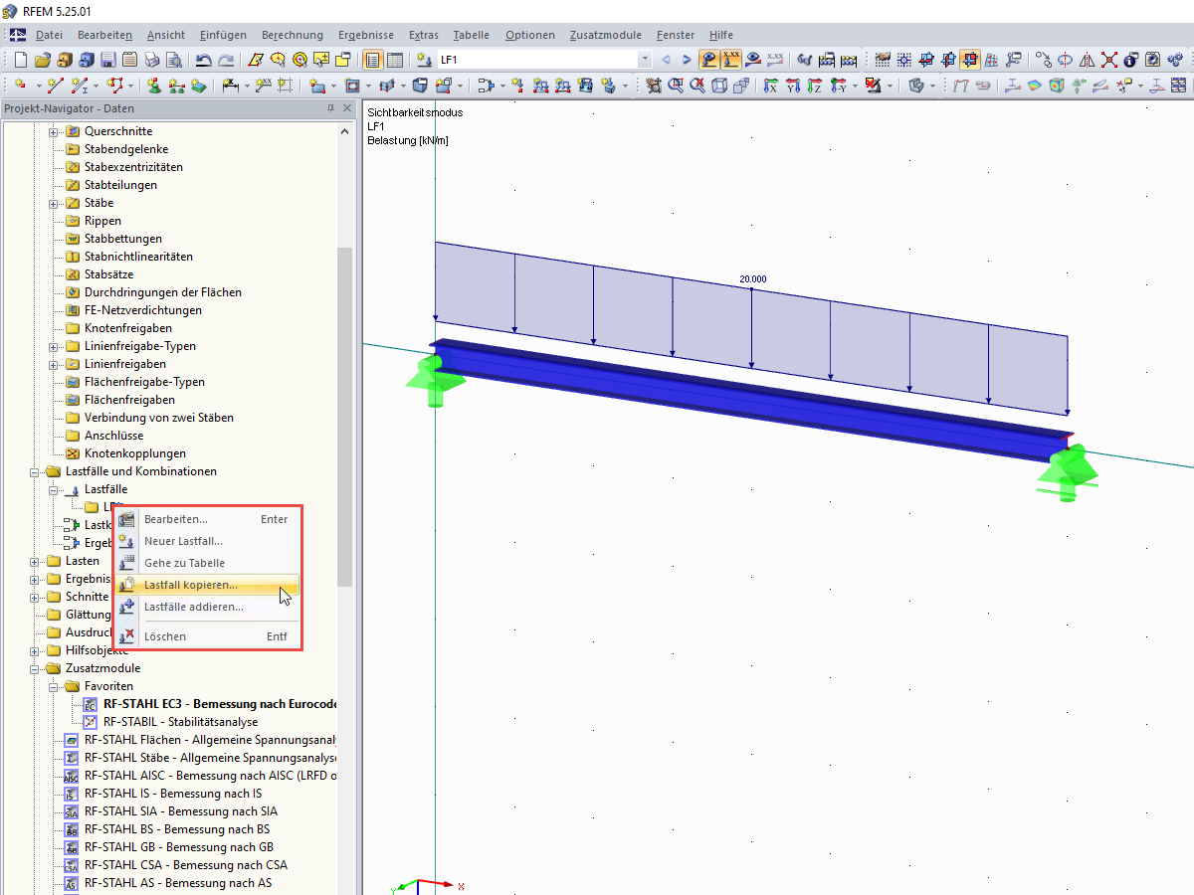This screenshot has width=1194, height=895.
Task: Select the FE-Netzverdichtungen tree item
Action: [x=142, y=310]
